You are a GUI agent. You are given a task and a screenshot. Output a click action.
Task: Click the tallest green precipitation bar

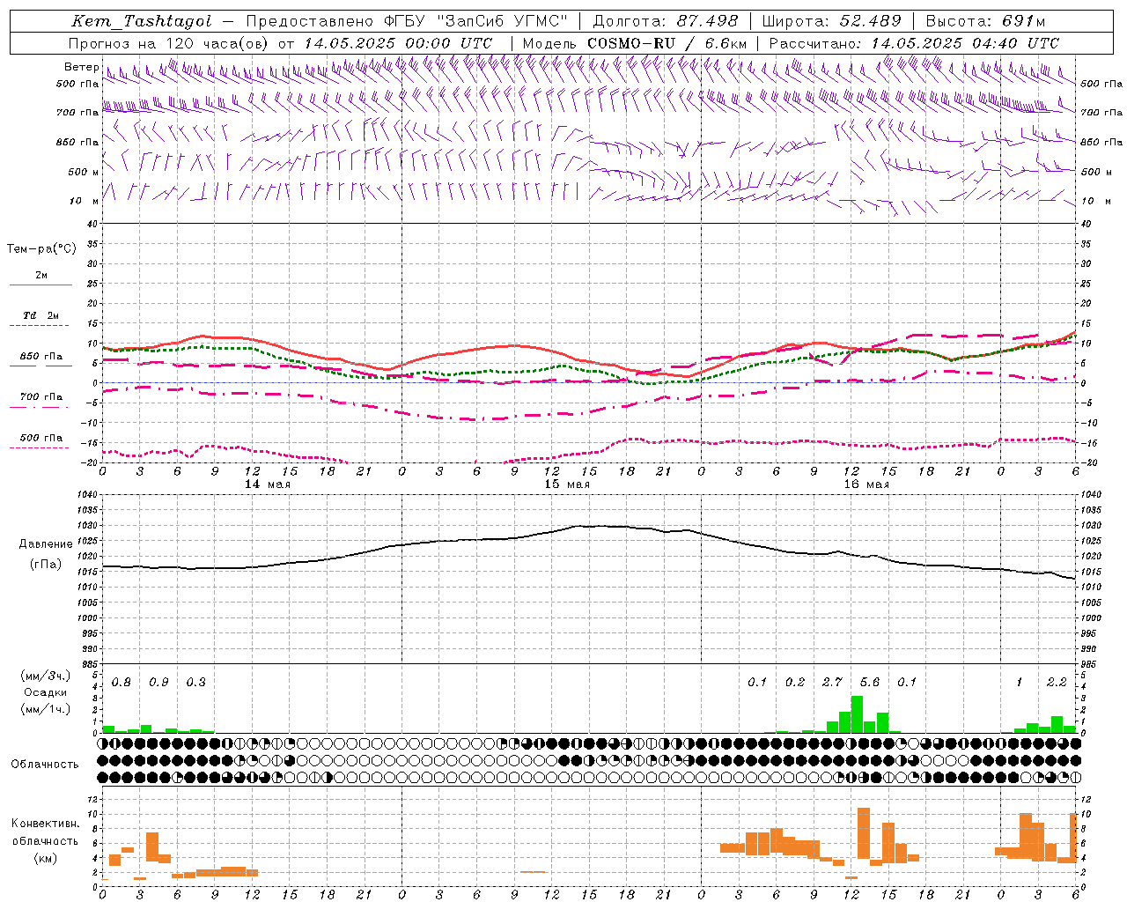(x=857, y=714)
